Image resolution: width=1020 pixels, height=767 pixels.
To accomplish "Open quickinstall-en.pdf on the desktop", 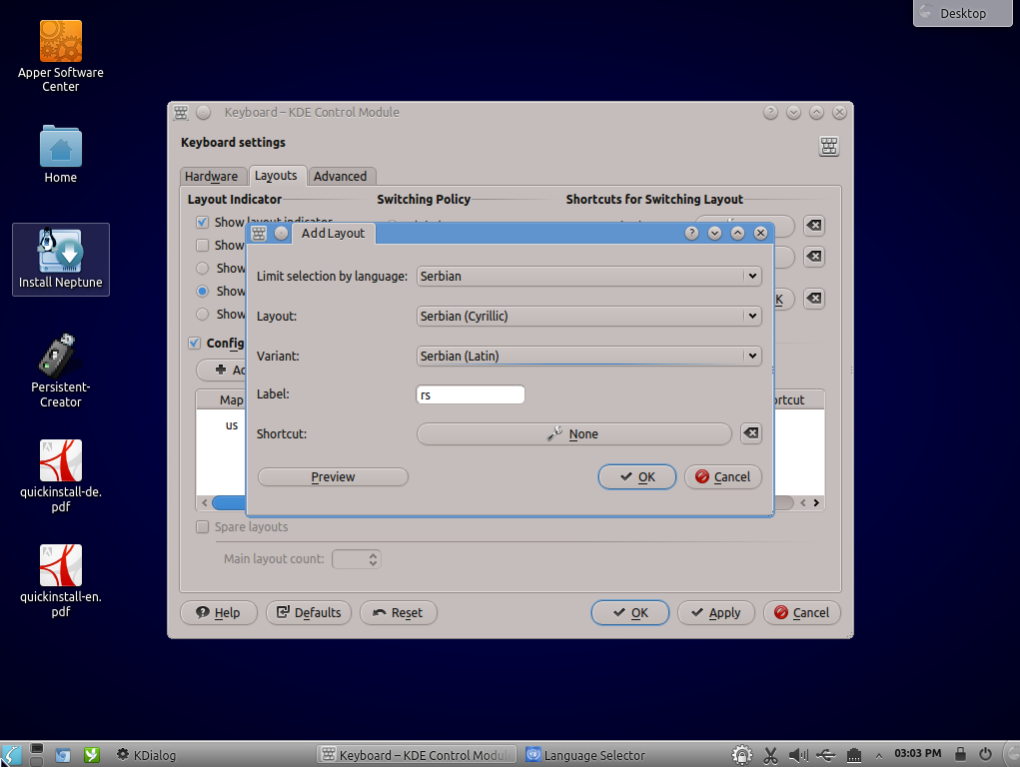I will [61, 581].
